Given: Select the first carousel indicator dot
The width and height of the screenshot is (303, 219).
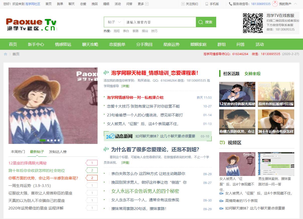Looking at the screenshot, I should tap(43, 140).
